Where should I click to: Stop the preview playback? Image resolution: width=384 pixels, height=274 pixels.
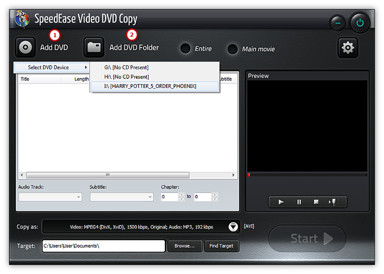tap(316, 202)
